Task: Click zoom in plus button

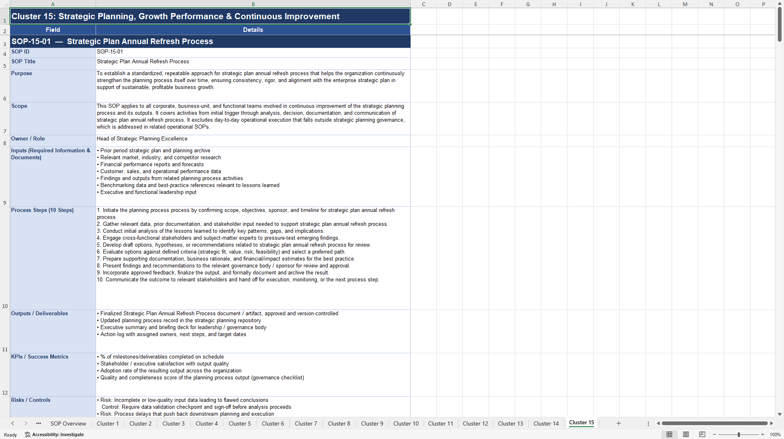Action: (762, 435)
